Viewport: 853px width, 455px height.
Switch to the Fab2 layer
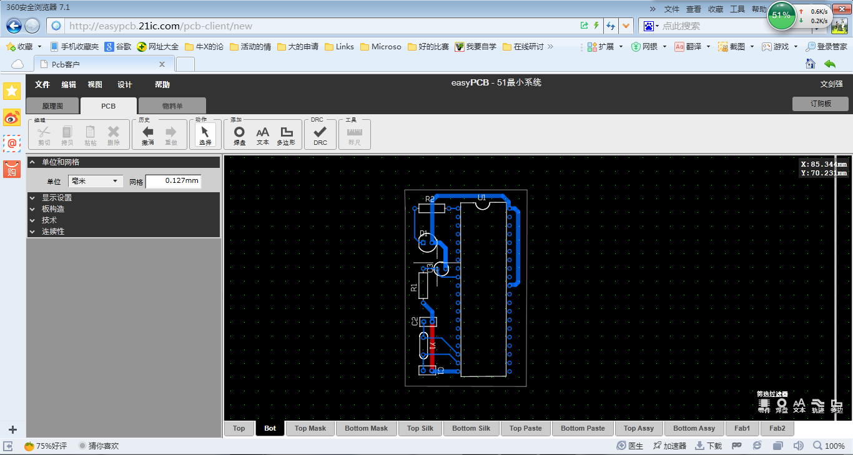point(777,428)
